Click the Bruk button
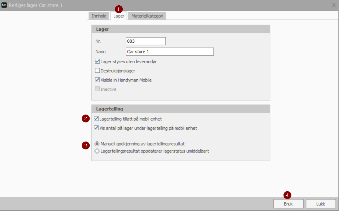 tap(288, 204)
